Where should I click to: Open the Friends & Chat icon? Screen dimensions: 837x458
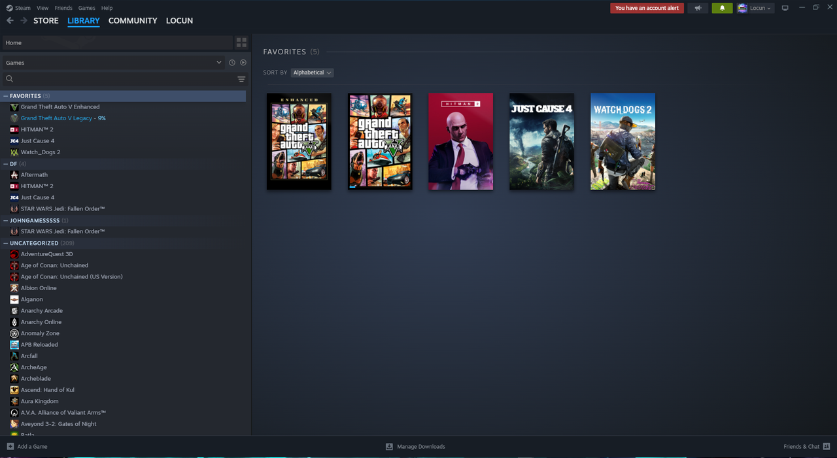click(x=827, y=446)
